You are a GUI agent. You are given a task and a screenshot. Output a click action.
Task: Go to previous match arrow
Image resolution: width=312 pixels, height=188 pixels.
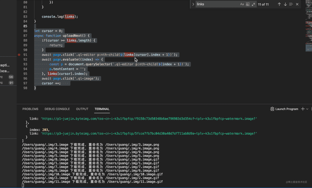point(279,4)
